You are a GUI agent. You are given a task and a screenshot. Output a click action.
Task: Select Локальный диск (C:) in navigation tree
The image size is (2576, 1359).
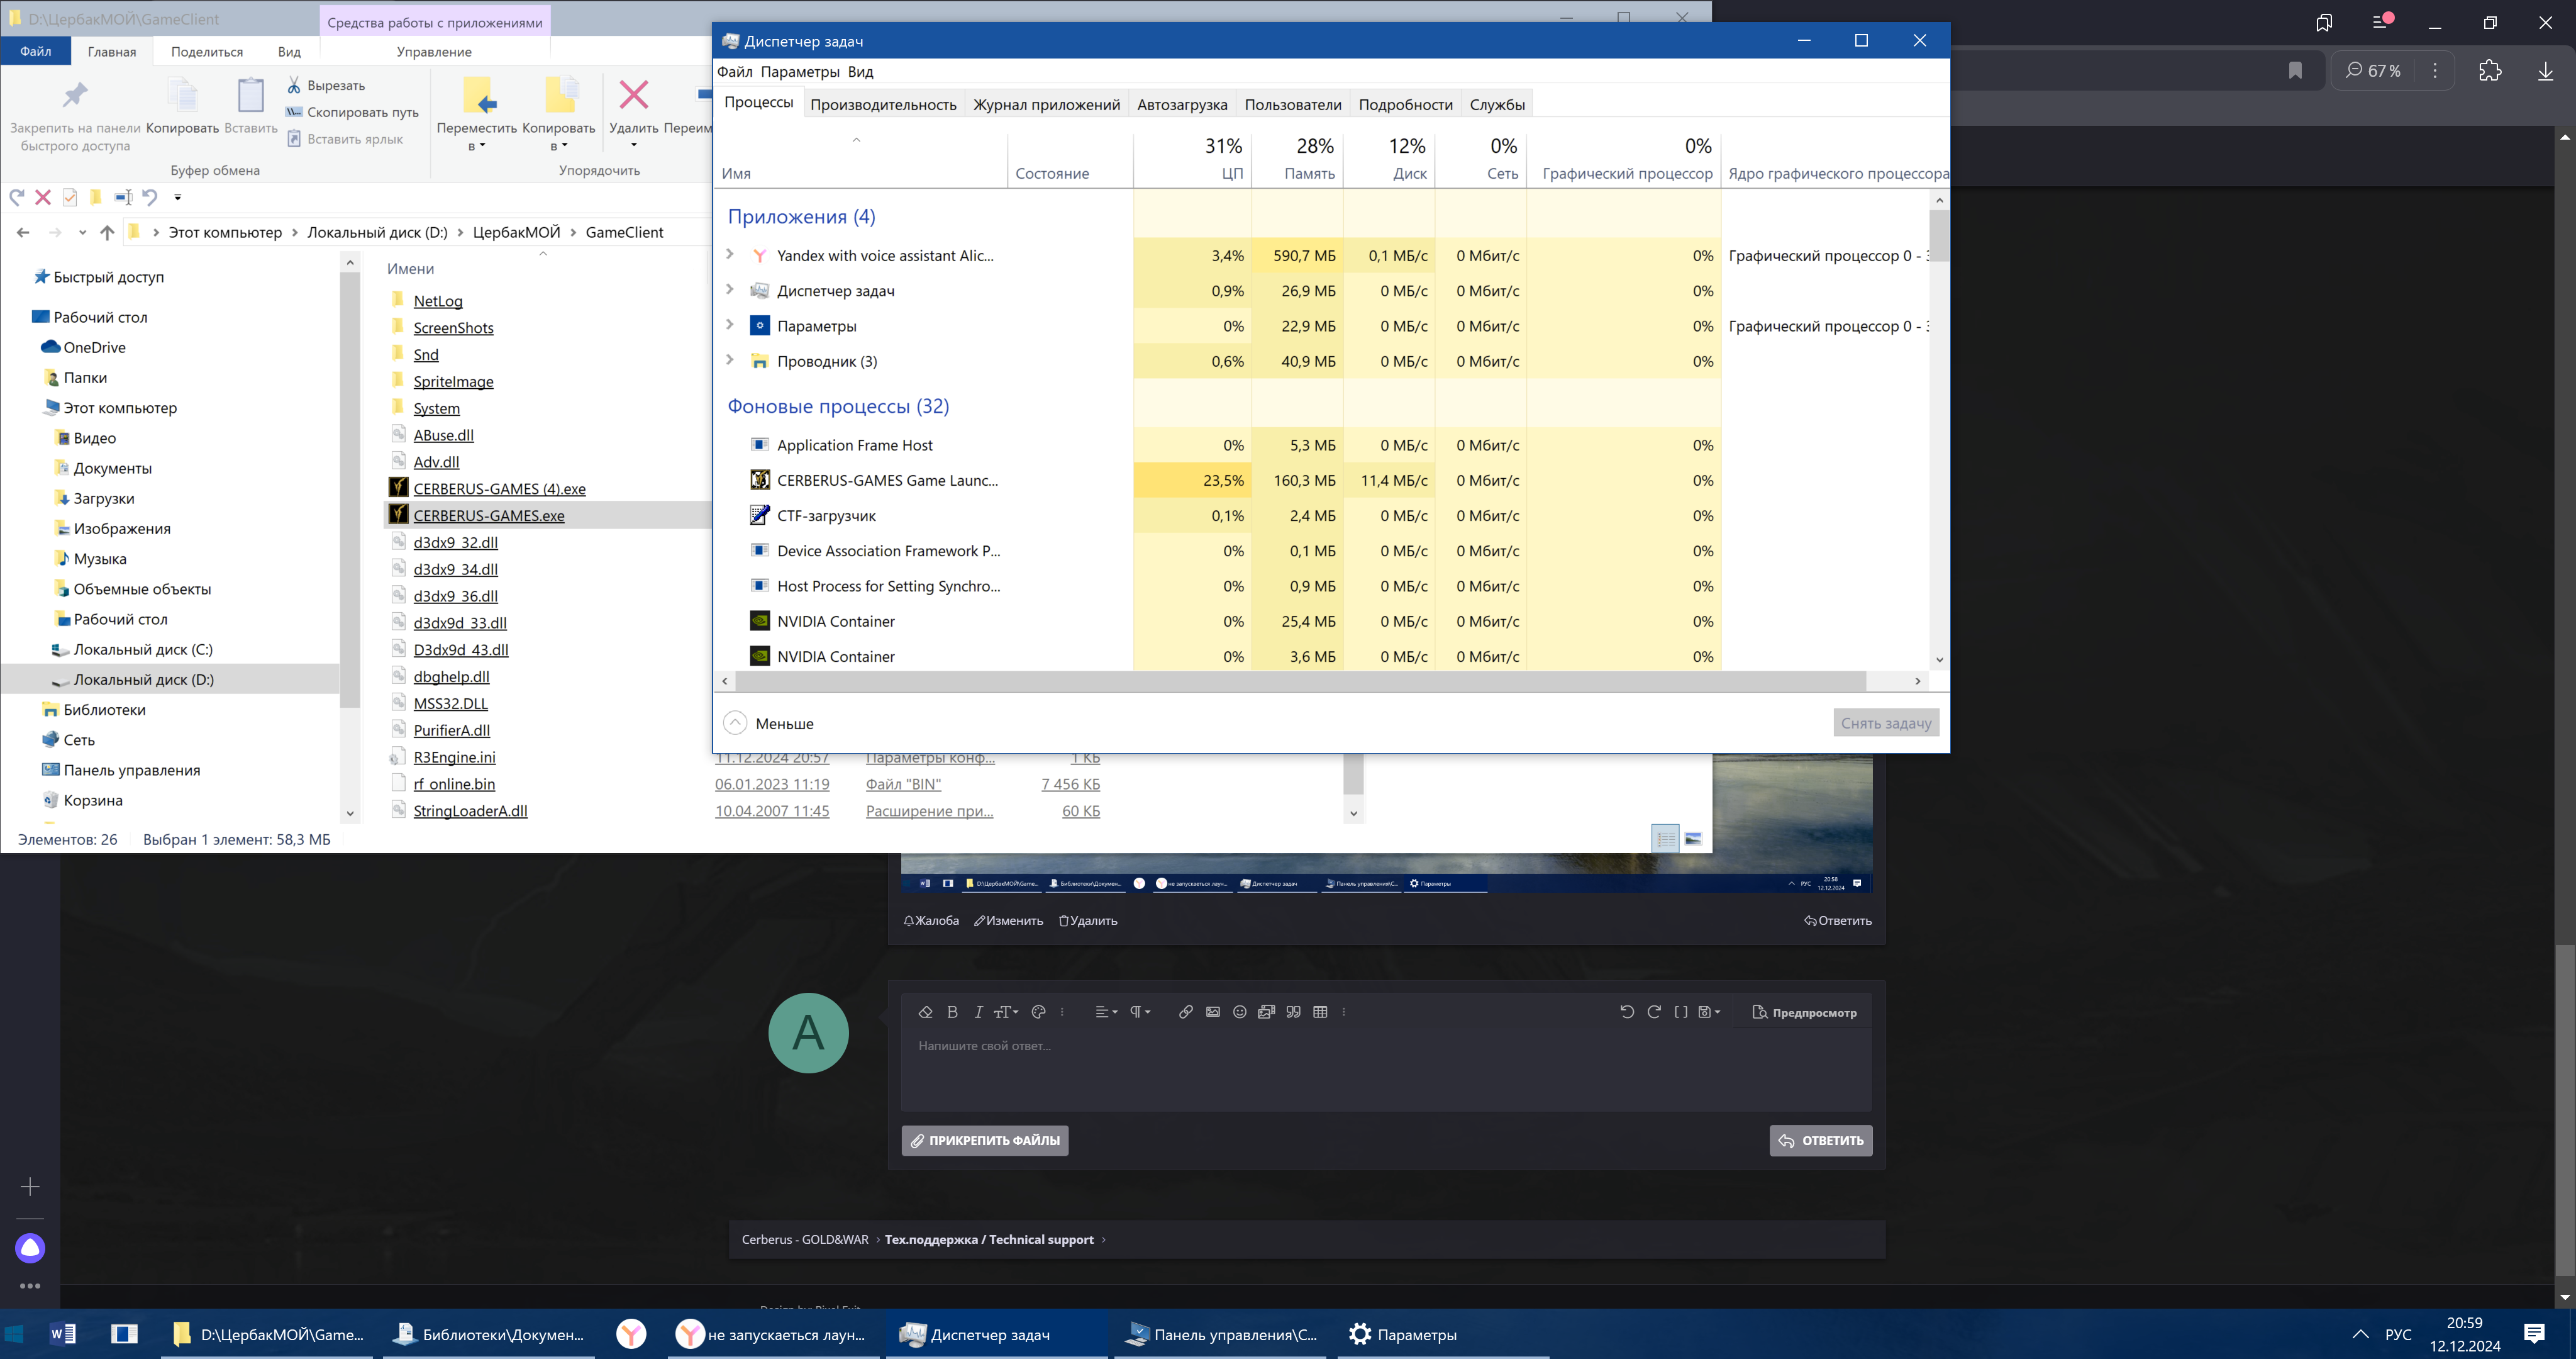coord(143,649)
